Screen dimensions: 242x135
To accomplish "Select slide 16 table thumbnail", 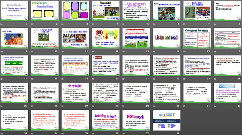I will (x=227, y=38).
